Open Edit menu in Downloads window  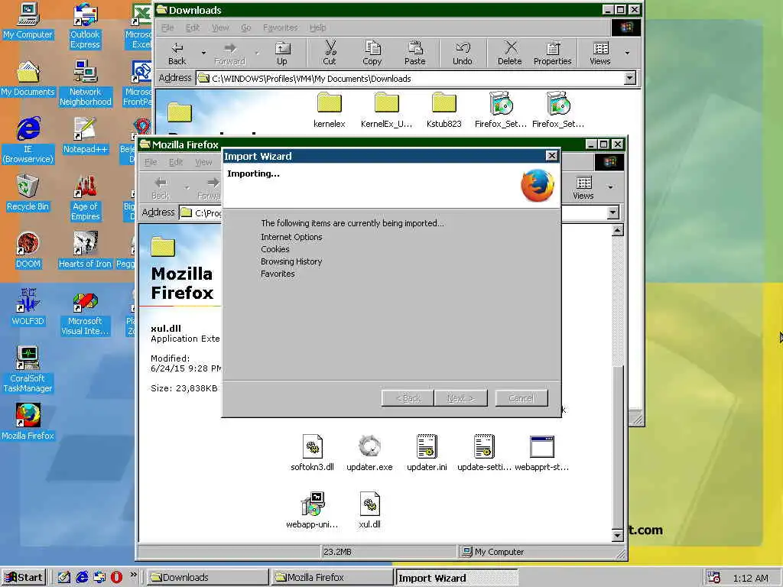click(x=193, y=28)
